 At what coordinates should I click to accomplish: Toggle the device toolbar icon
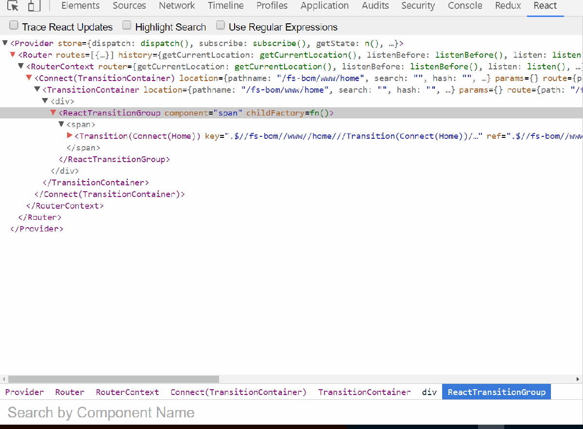coord(34,6)
